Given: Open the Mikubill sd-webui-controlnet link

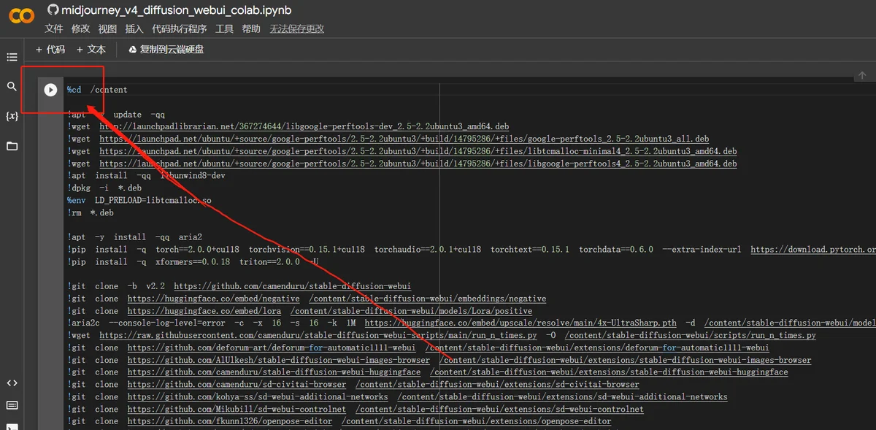Looking at the screenshot, I should pos(237,409).
